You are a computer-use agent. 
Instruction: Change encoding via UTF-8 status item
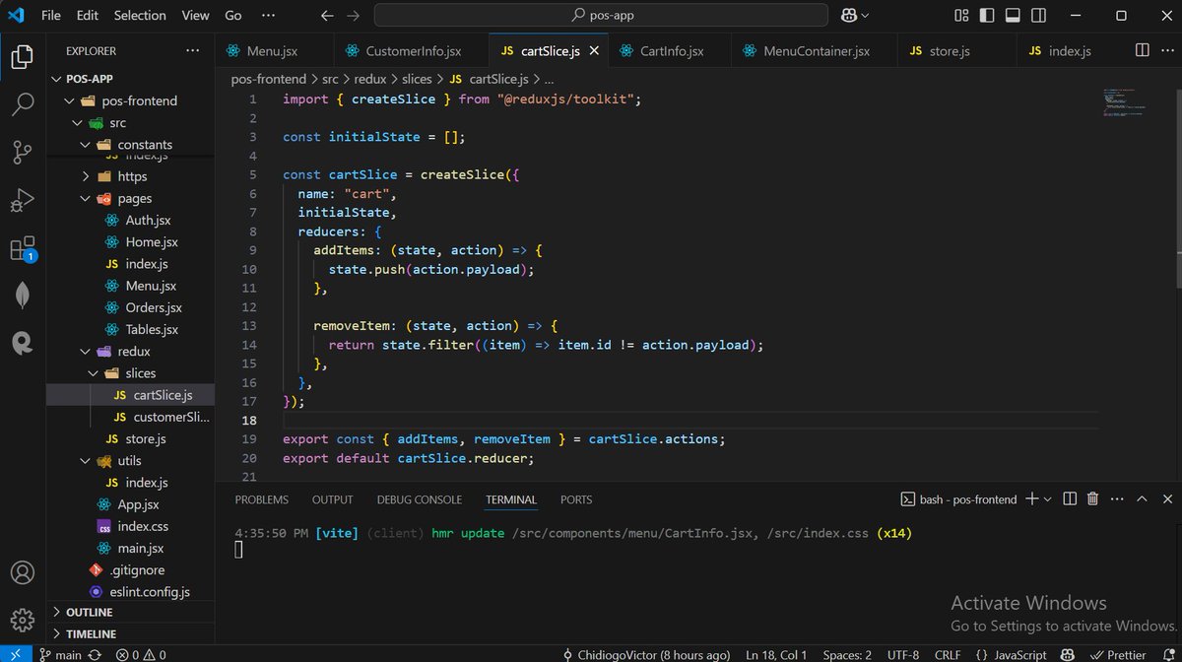point(902,654)
